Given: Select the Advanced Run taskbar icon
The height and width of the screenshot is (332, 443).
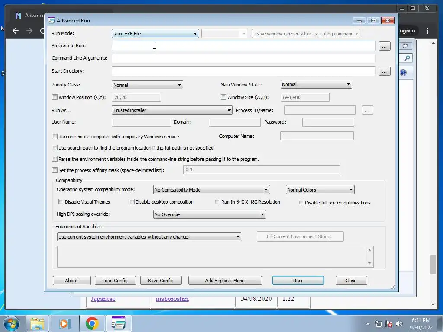Looking at the screenshot, I should tap(119, 323).
